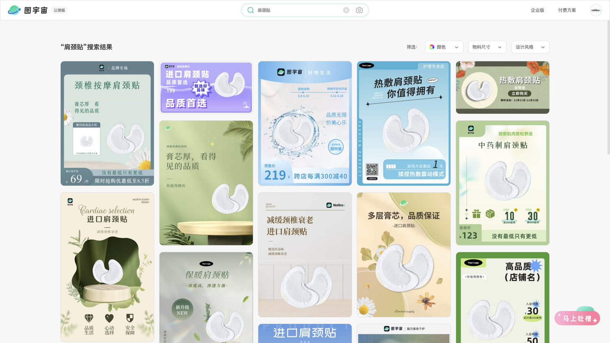Open the 脑力美妆个护 template
610x343 pixels.
(404, 333)
